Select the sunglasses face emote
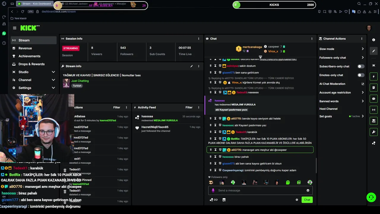Viewport: 380px width, 214px height. [x=211, y=182]
